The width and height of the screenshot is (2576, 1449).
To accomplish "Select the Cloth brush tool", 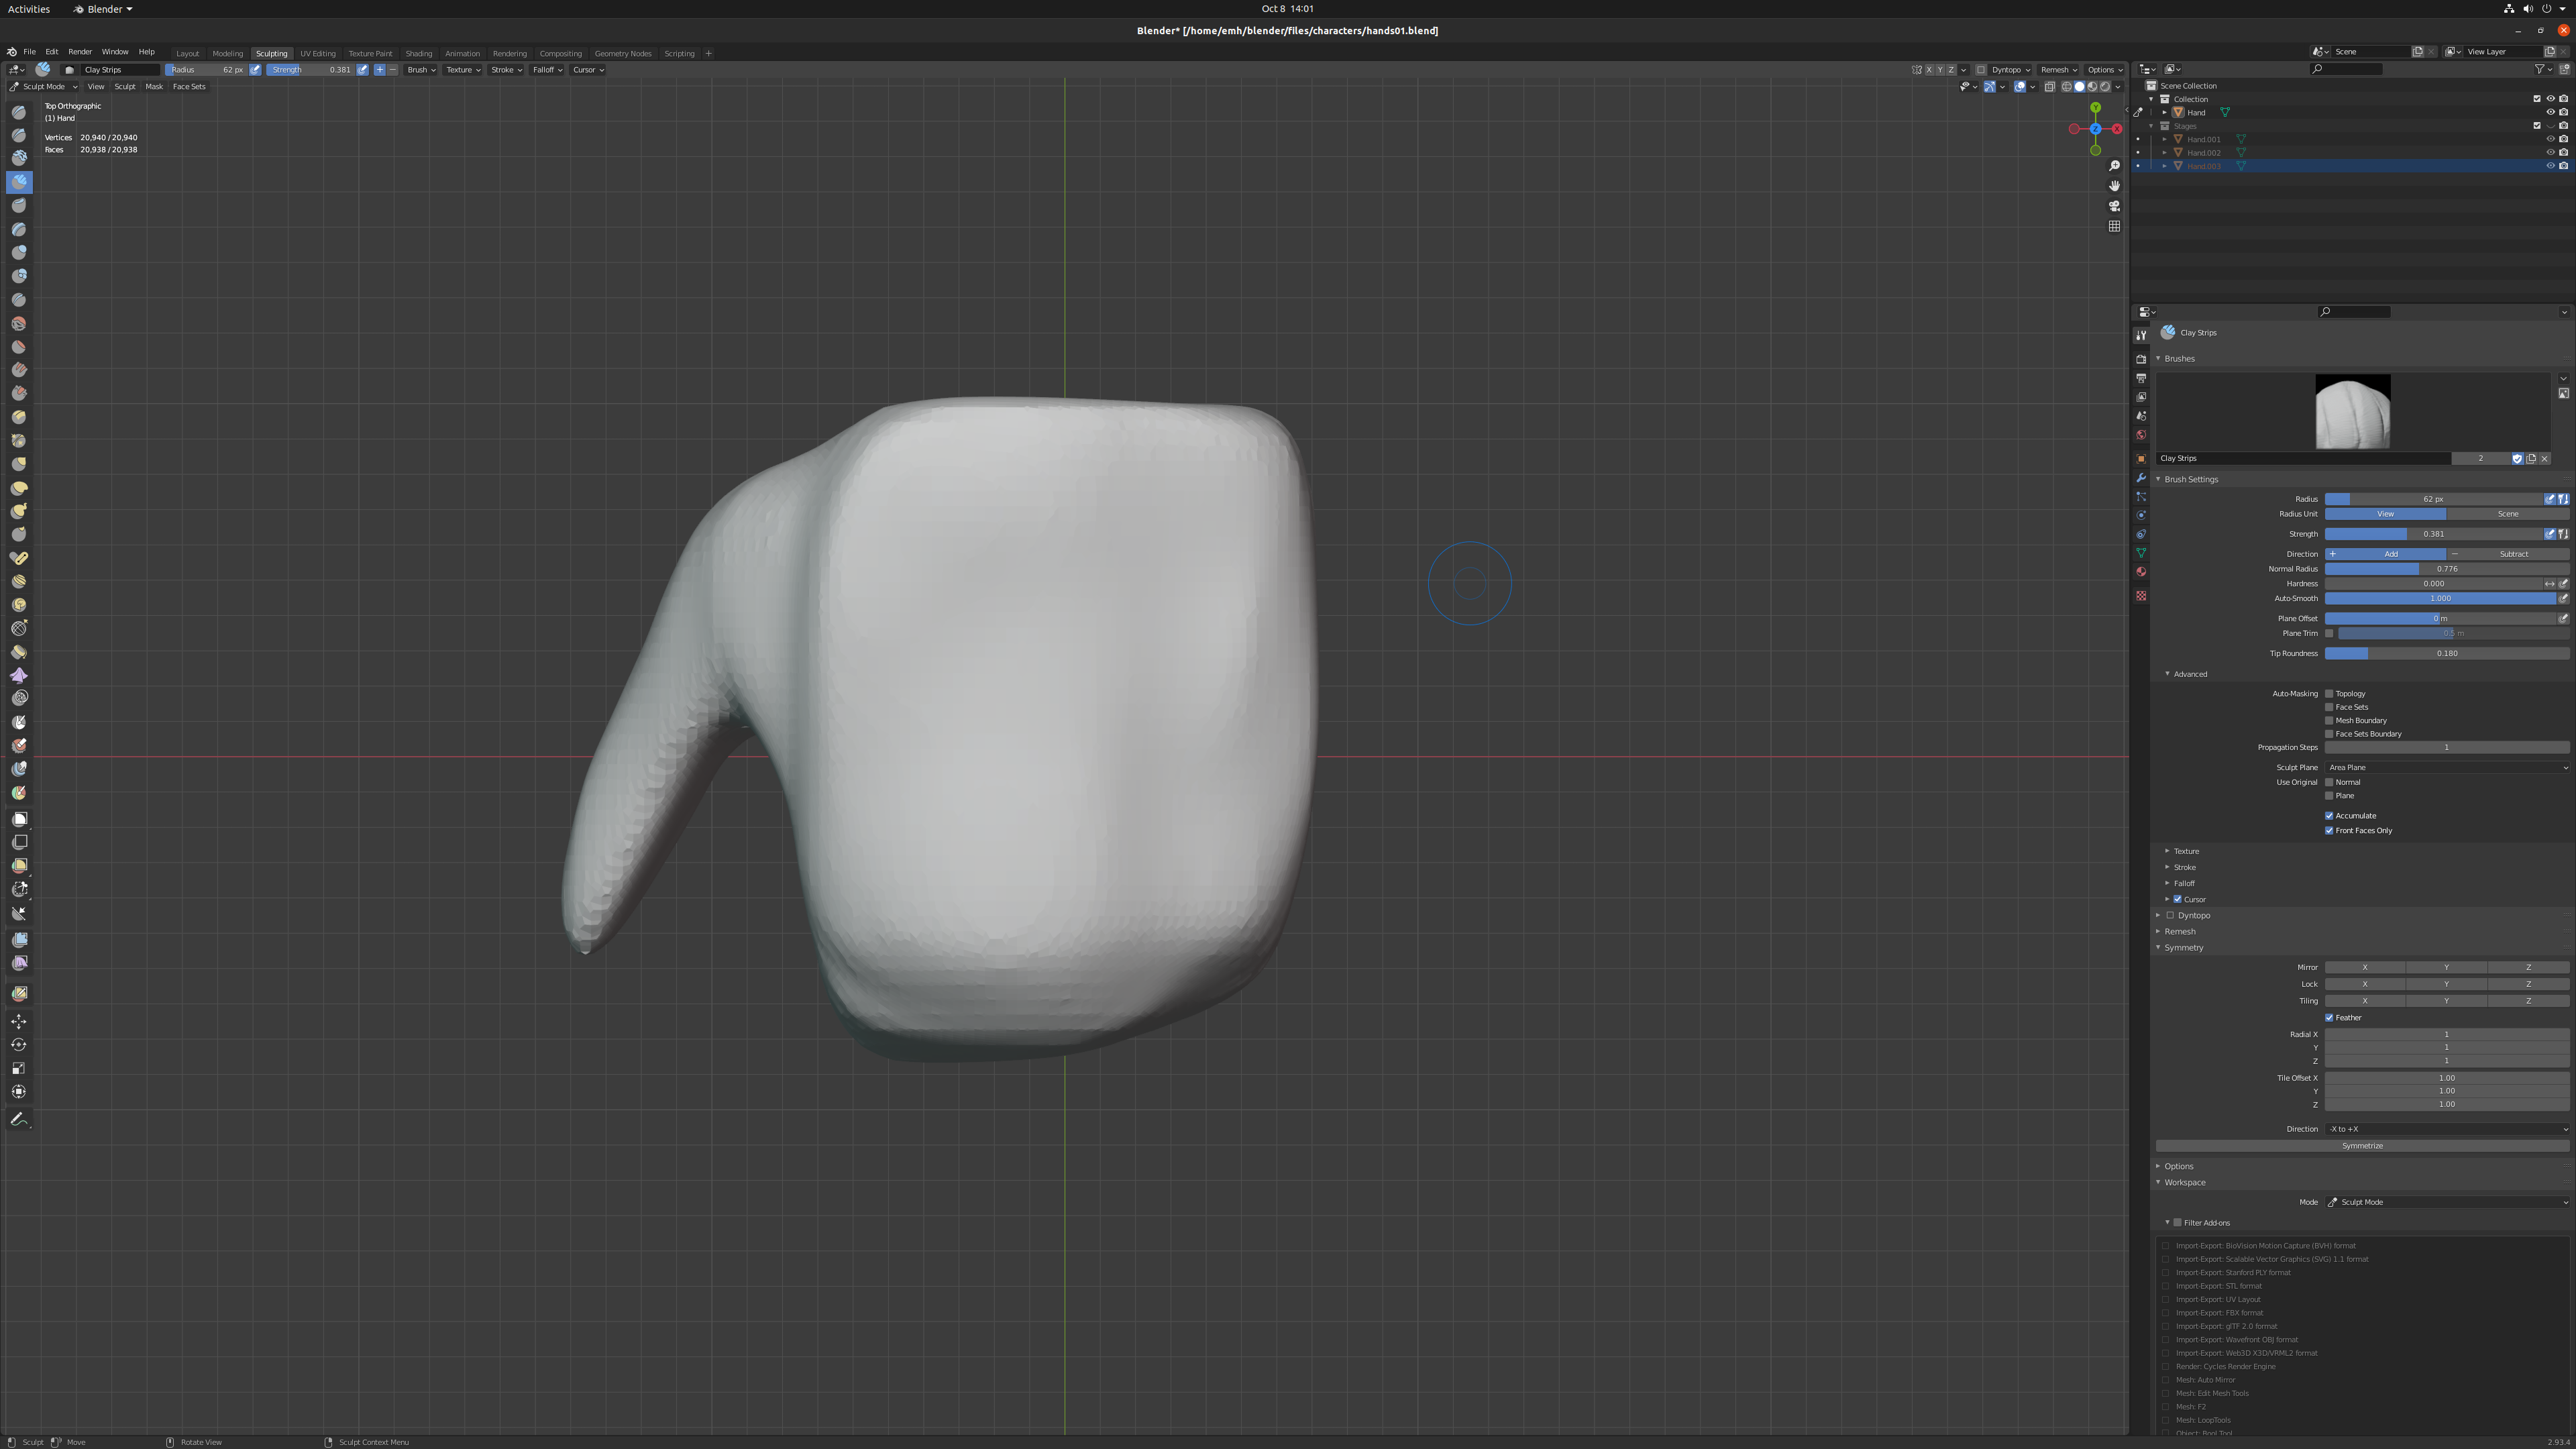I will tap(19, 675).
